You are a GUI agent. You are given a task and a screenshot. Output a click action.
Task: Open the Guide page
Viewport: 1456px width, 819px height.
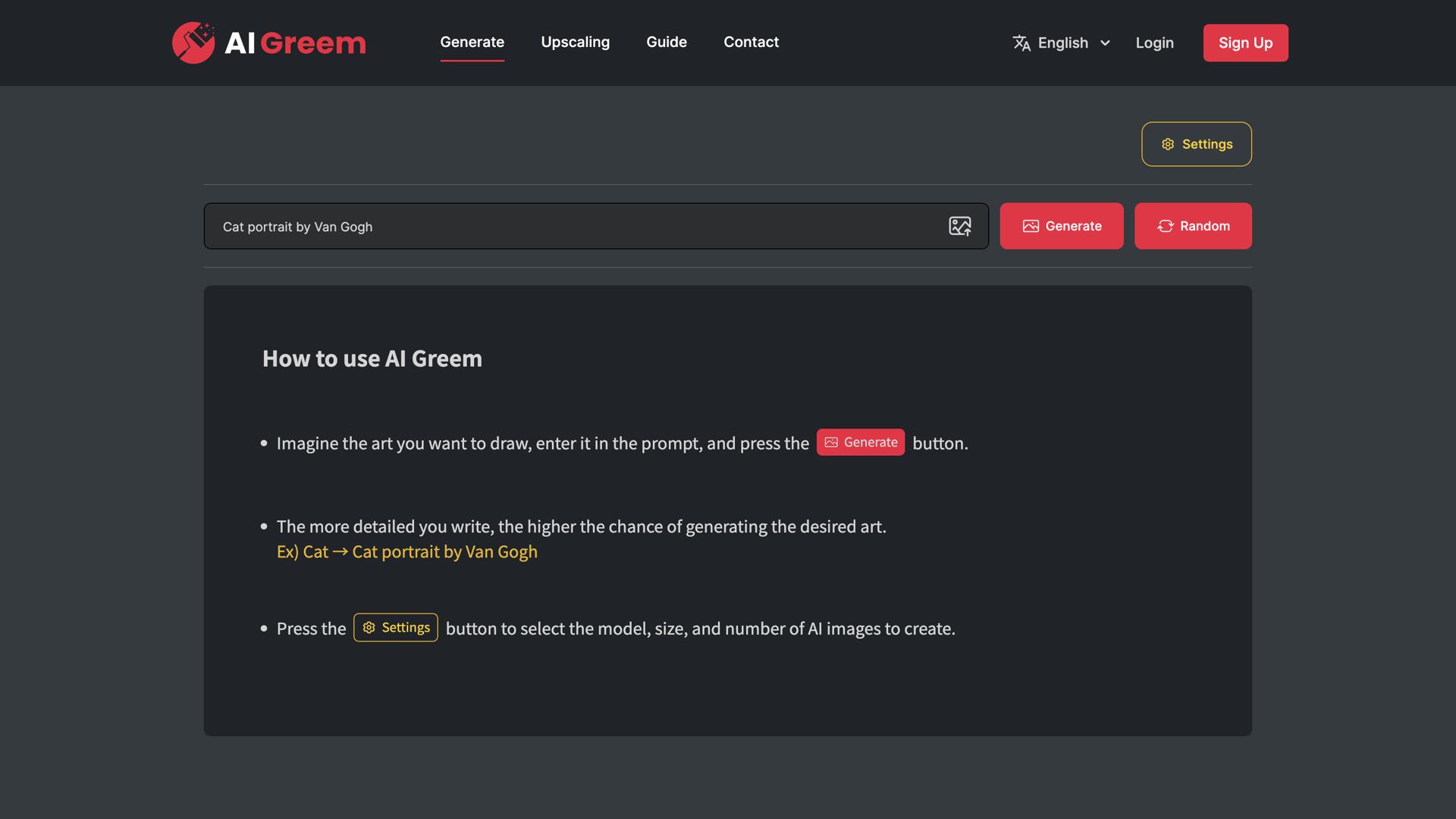pyautogui.click(x=667, y=42)
